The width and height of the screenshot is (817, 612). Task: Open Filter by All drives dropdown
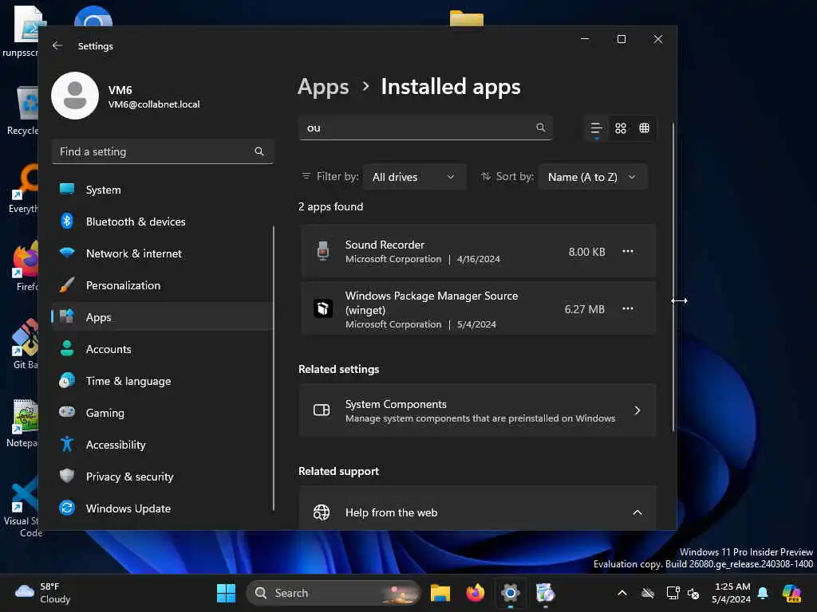click(414, 177)
